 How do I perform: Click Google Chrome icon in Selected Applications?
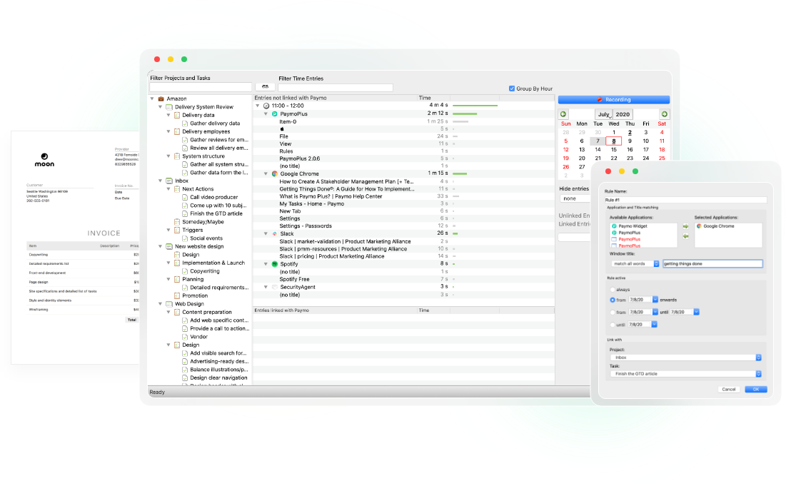tap(699, 226)
